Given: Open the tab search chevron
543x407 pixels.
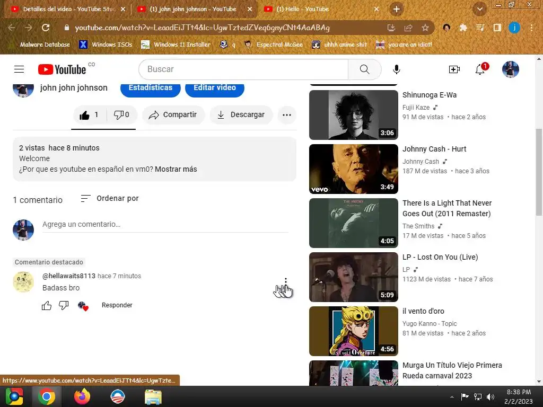Looking at the screenshot, I should 479,9.
